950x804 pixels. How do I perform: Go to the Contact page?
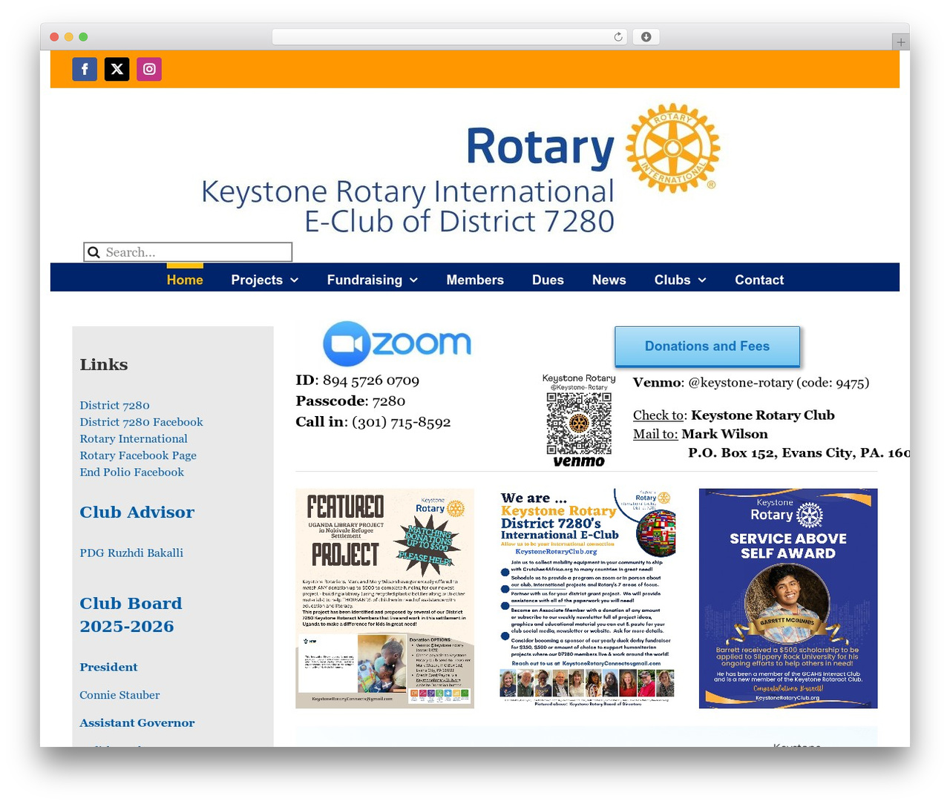(759, 280)
